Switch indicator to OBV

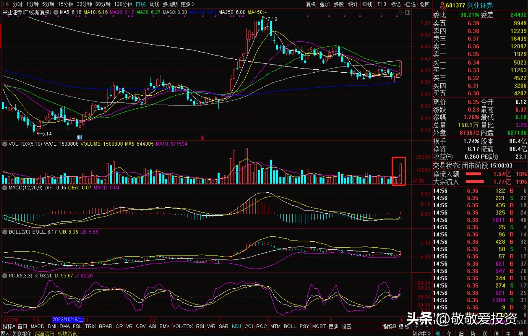[x=141, y=327]
